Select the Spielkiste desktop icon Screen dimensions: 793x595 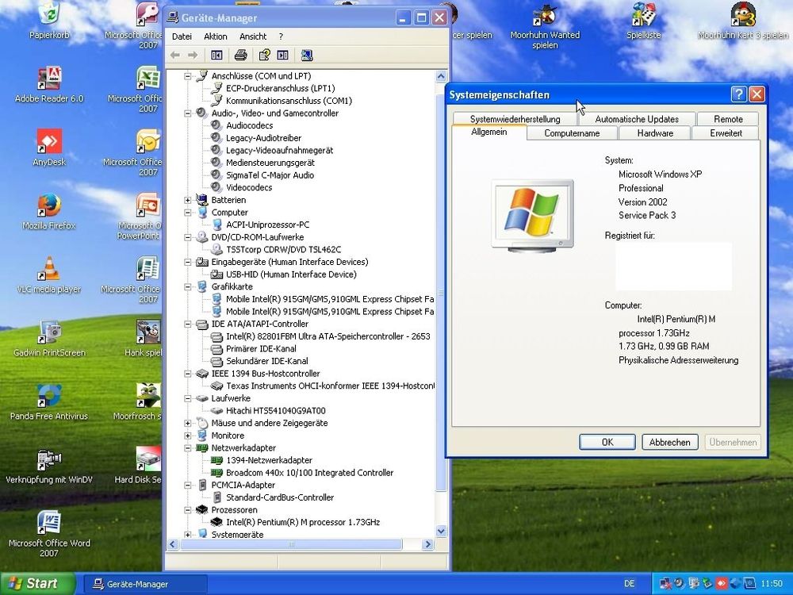tap(643, 21)
